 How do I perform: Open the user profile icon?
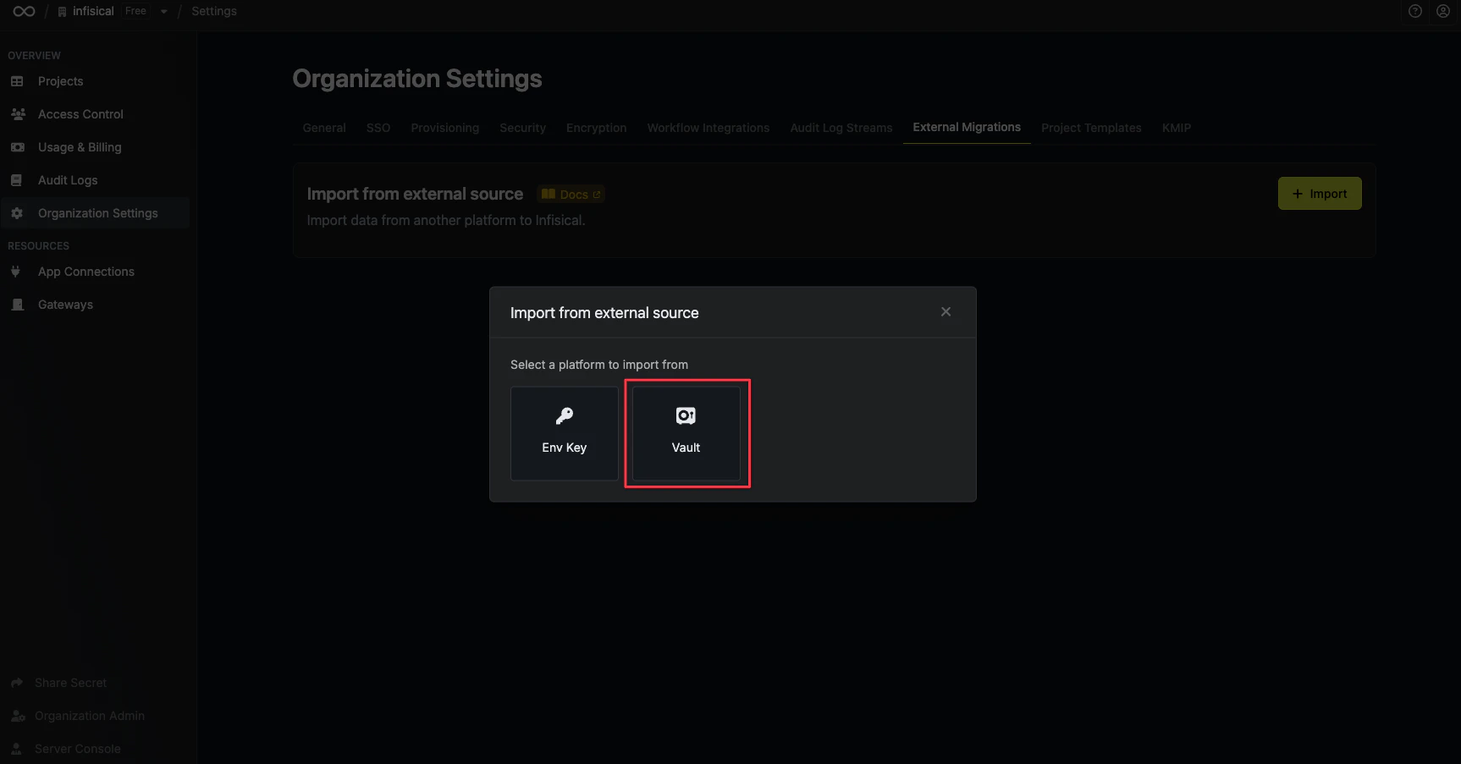click(1443, 11)
